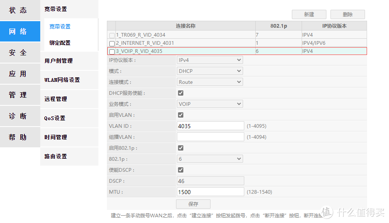
Task: Open the 802.1p priority dropdown showing 6
Action: (210, 159)
